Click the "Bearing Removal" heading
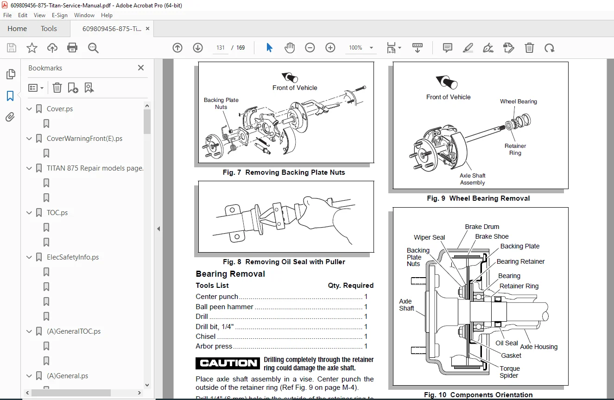 [230, 274]
